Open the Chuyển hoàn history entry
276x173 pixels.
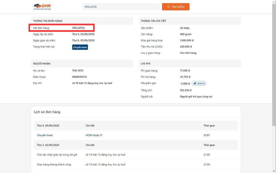click(45, 135)
